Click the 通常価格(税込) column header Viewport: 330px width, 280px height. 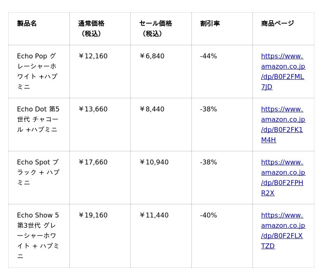pos(91,28)
